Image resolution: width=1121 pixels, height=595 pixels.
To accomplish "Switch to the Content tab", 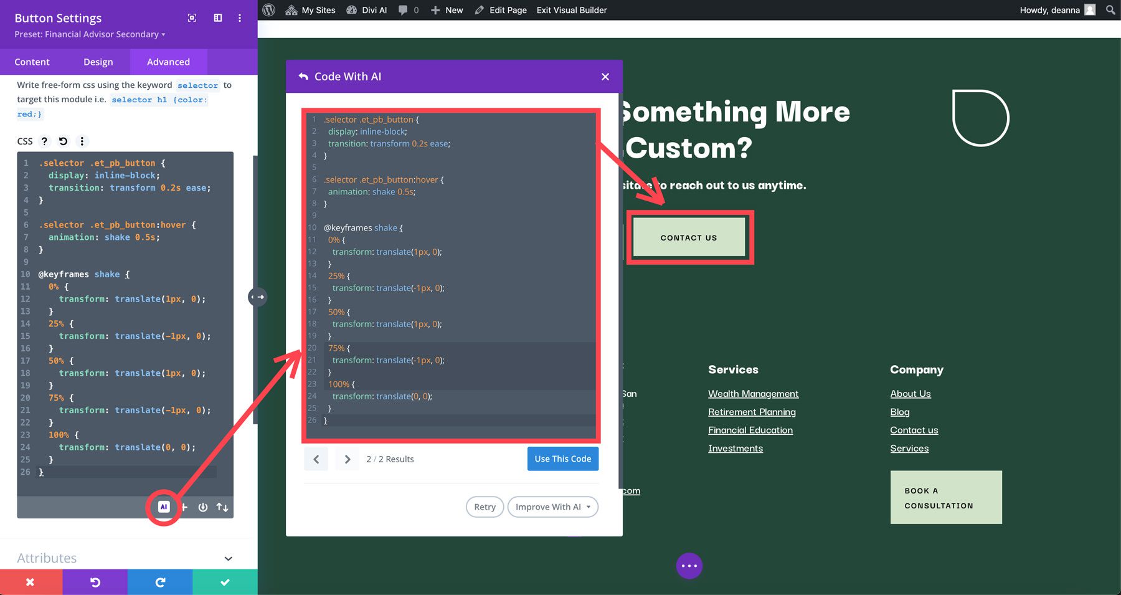I will pyautogui.click(x=32, y=62).
